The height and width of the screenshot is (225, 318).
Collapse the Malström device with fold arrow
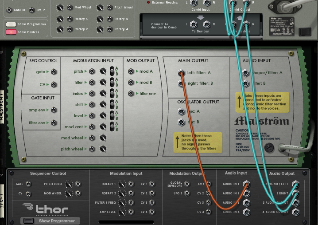tap(2, 51)
